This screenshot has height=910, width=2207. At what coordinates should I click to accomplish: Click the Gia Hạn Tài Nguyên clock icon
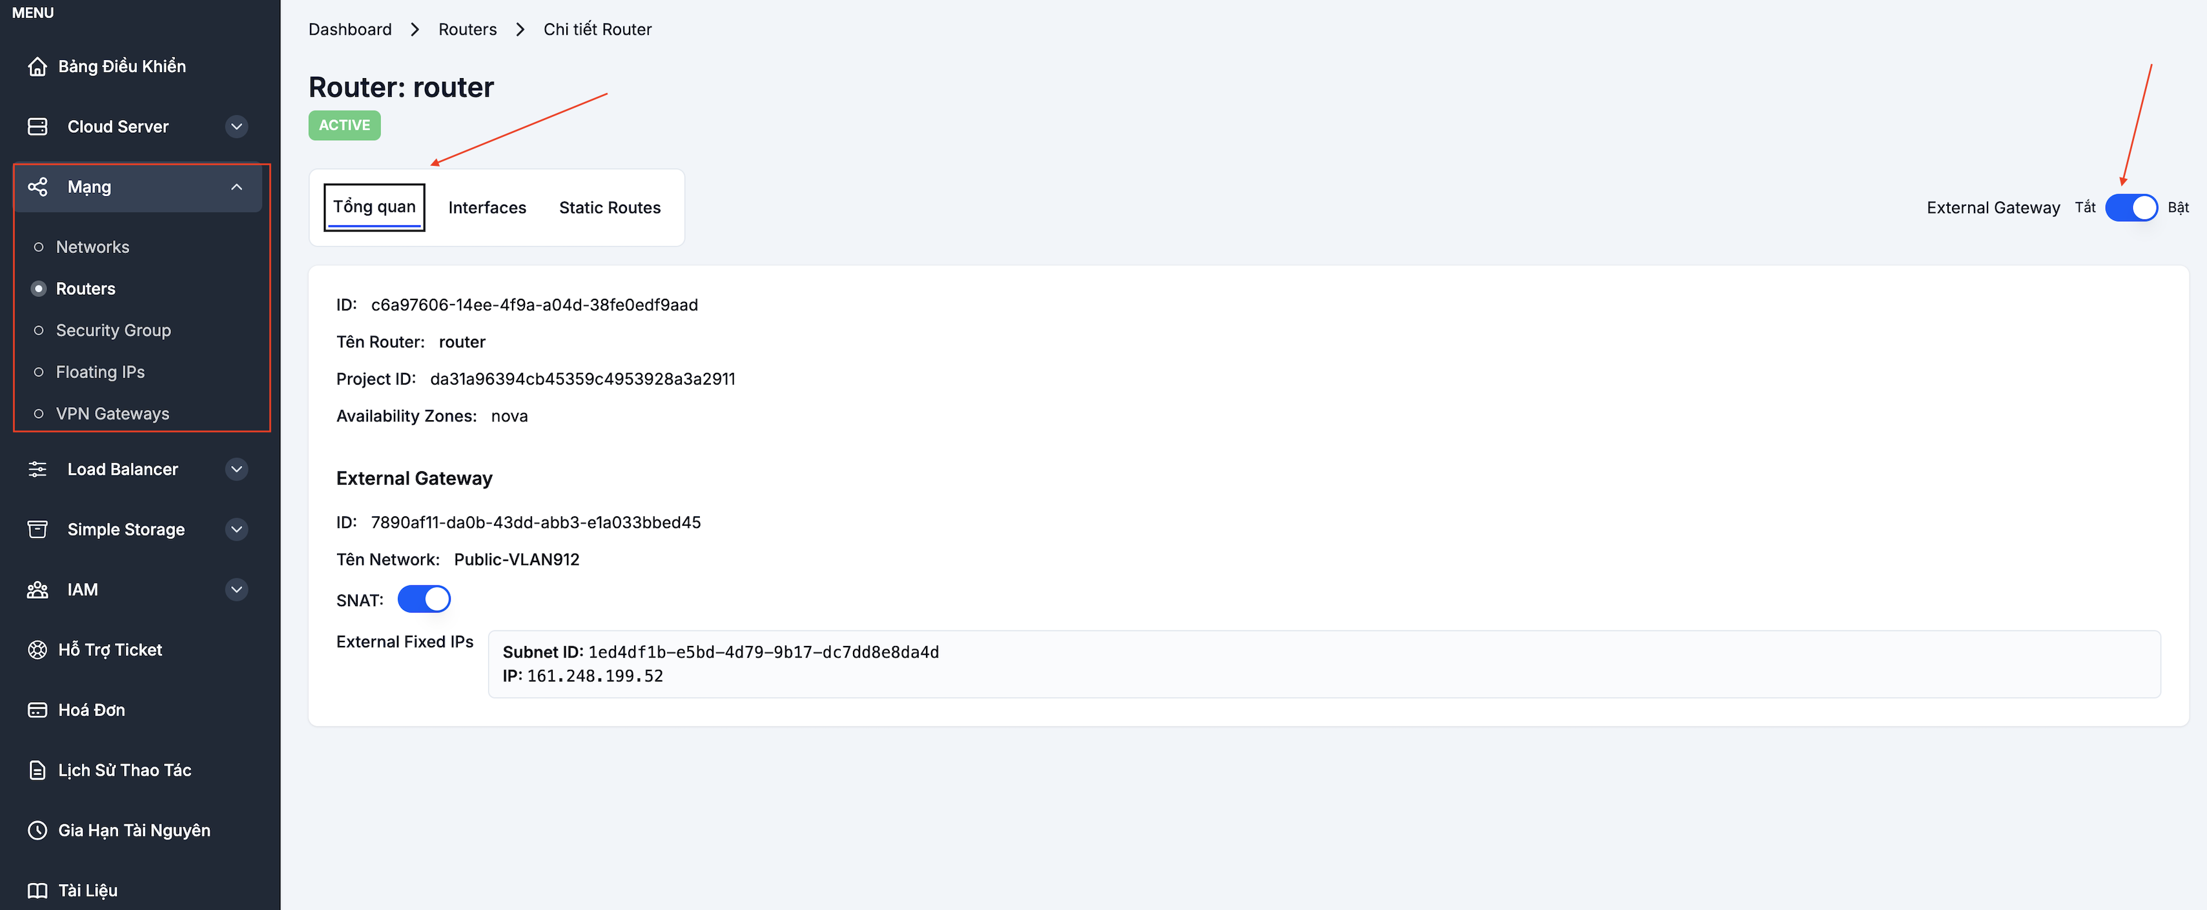click(37, 831)
